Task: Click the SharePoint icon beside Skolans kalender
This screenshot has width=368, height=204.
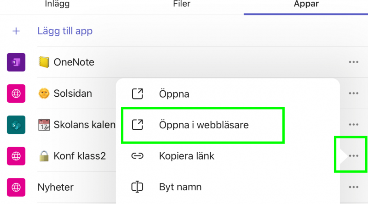Action: tap(16, 125)
